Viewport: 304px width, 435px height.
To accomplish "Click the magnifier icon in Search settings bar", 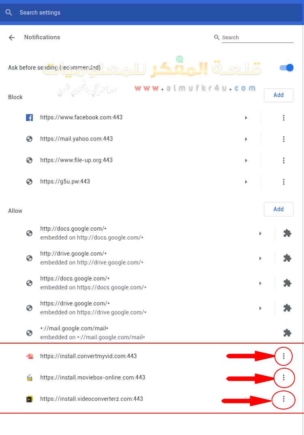I will pos(9,13).
